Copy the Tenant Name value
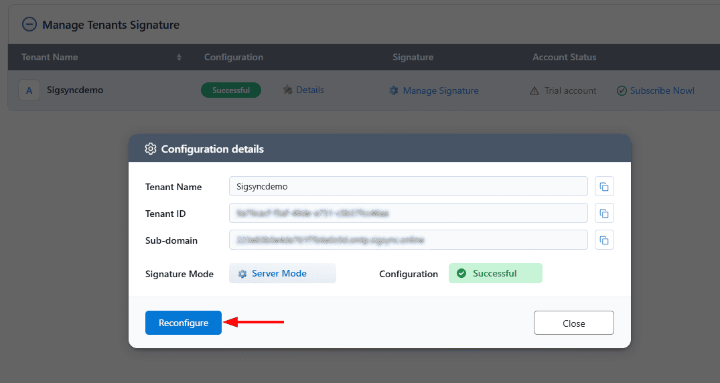Viewport: 720px width, 383px height. 604,187
